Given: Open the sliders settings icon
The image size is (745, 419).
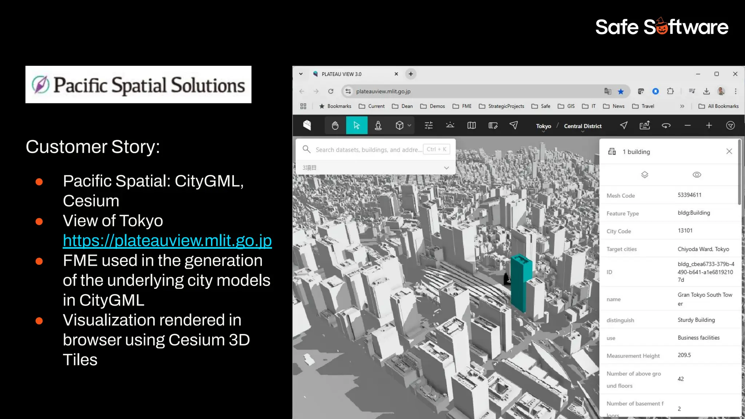Looking at the screenshot, I should tap(429, 125).
